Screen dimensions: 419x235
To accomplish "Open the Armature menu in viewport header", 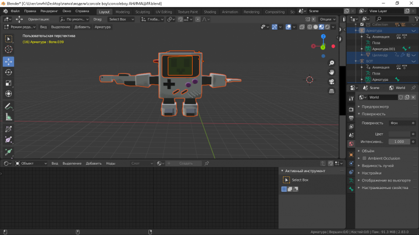I will pyautogui.click(x=102, y=27).
